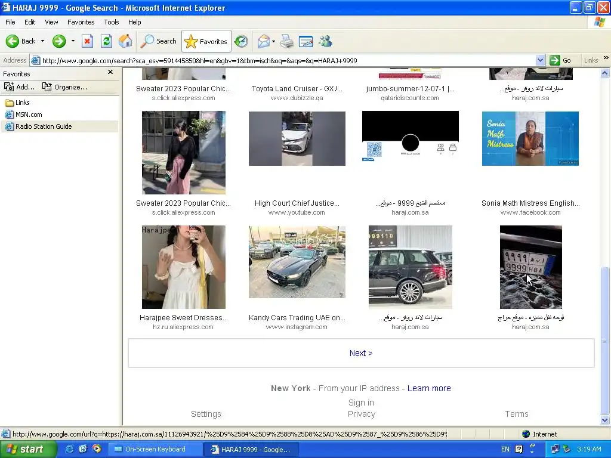Open Sonia Math Mistress thumbnail
Screen dimensions: 611x458
tap(530, 138)
